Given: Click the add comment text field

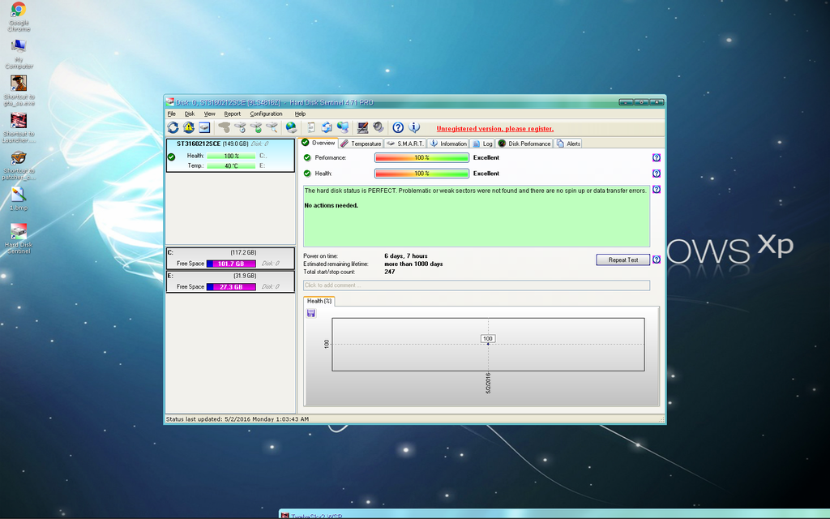Looking at the screenshot, I should (476, 285).
